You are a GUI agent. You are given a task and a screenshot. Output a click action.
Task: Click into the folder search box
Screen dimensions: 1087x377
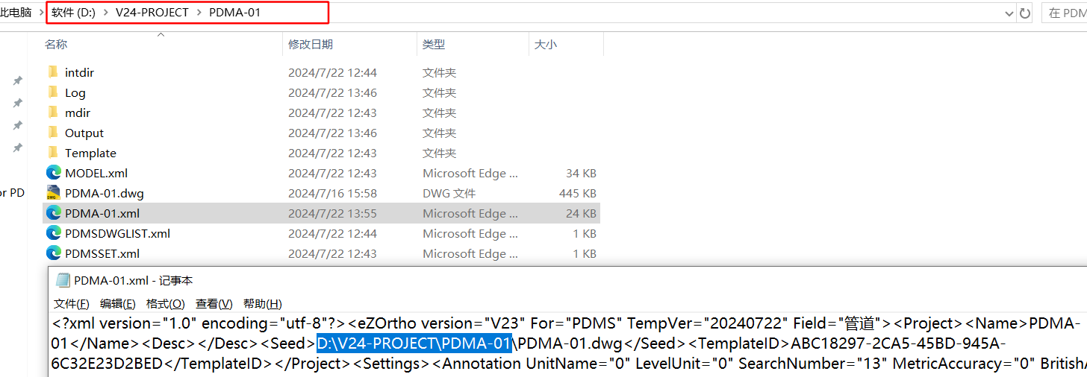[1065, 13]
